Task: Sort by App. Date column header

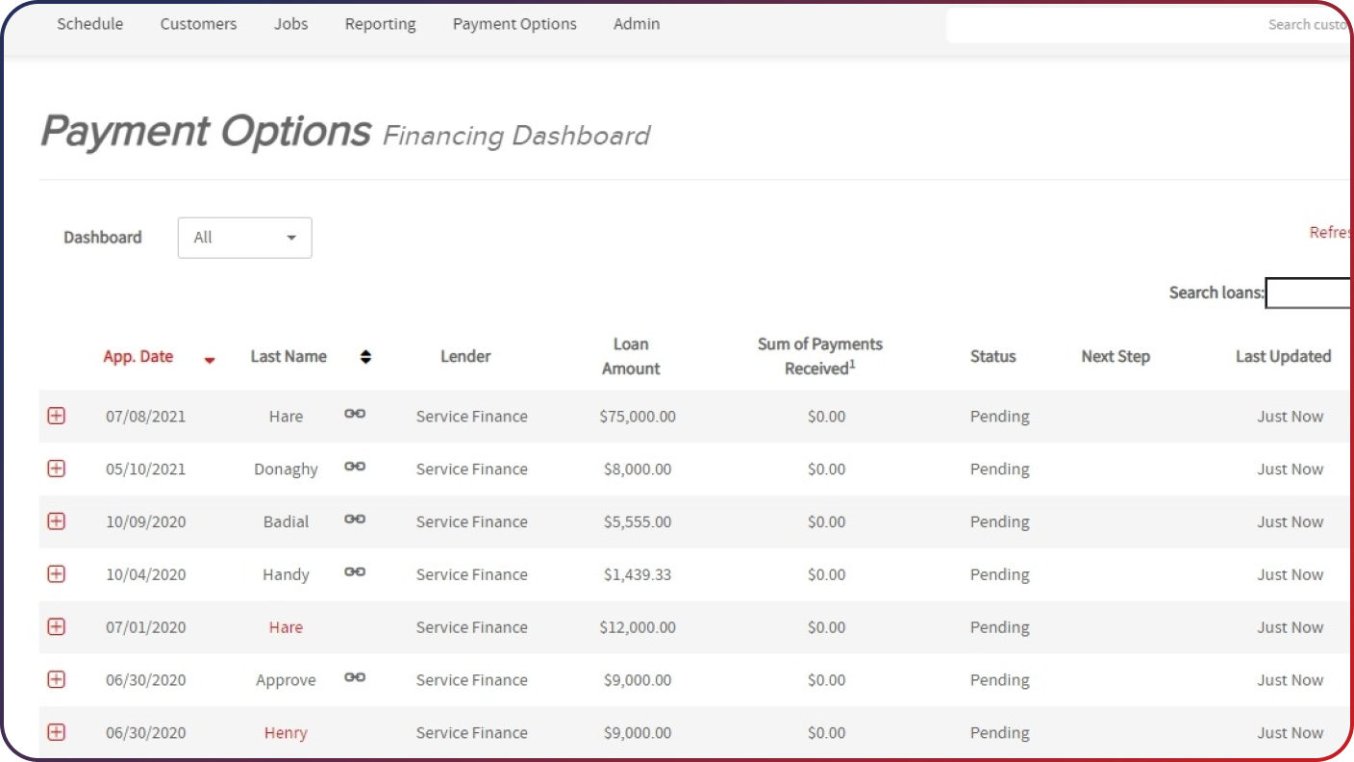Action: coord(138,356)
